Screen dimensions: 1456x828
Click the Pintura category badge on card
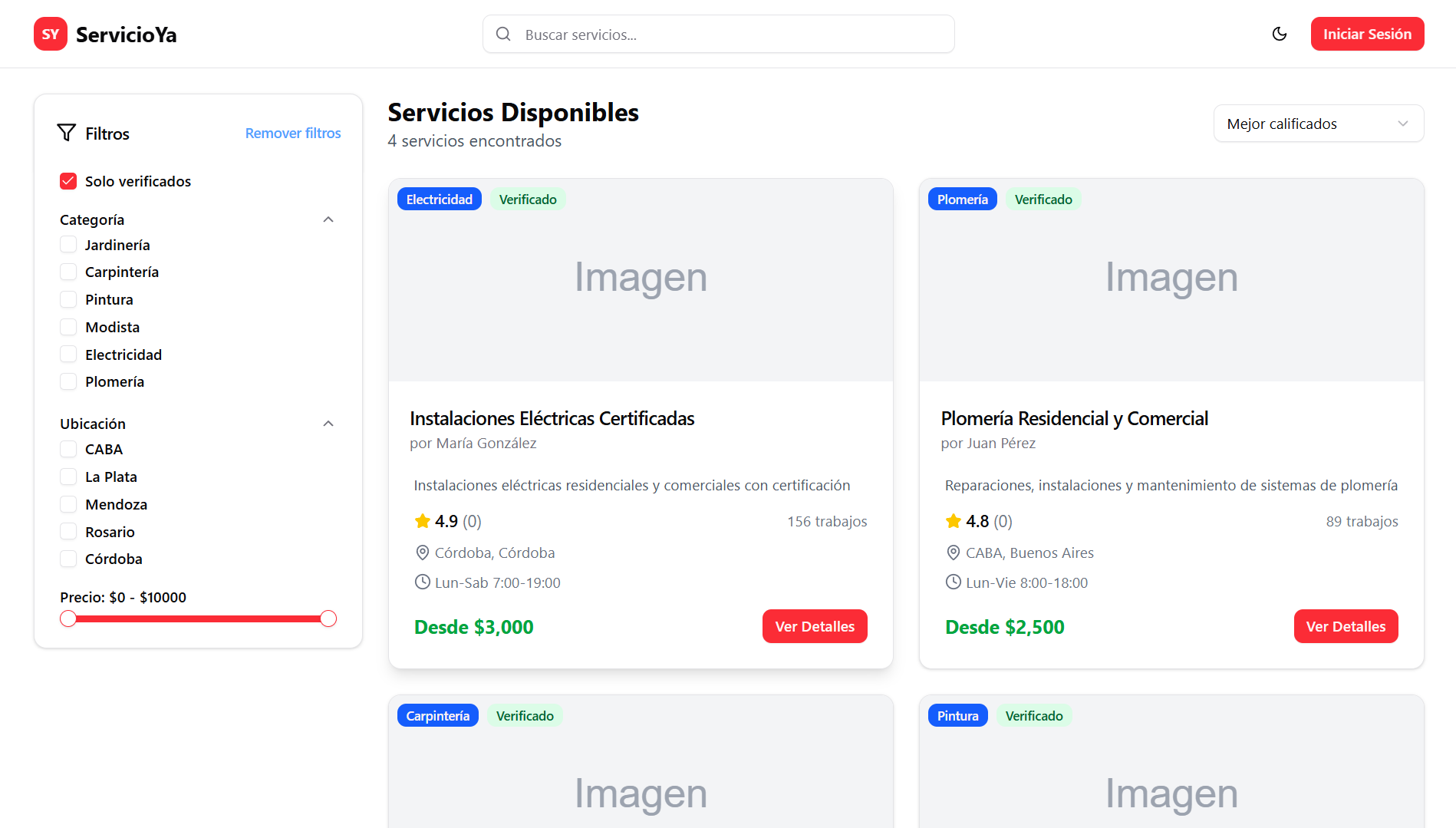[957, 715]
